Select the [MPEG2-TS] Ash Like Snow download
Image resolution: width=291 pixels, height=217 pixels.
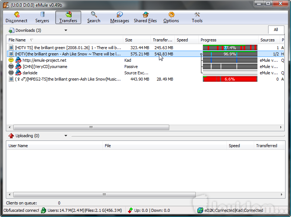pos(145,79)
